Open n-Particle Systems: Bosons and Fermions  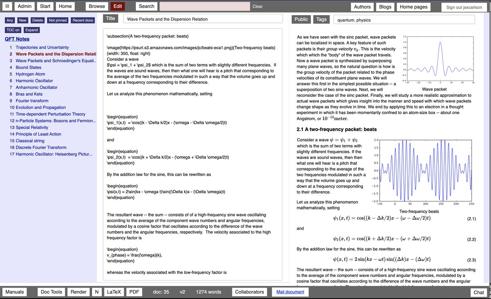pyautogui.click(x=56, y=120)
